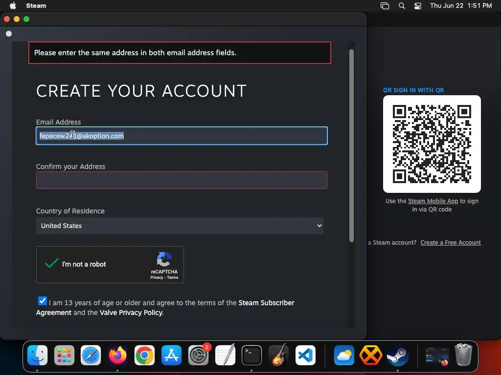
Task: Open Terminal from the dock
Action: pyautogui.click(x=252, y=355)
